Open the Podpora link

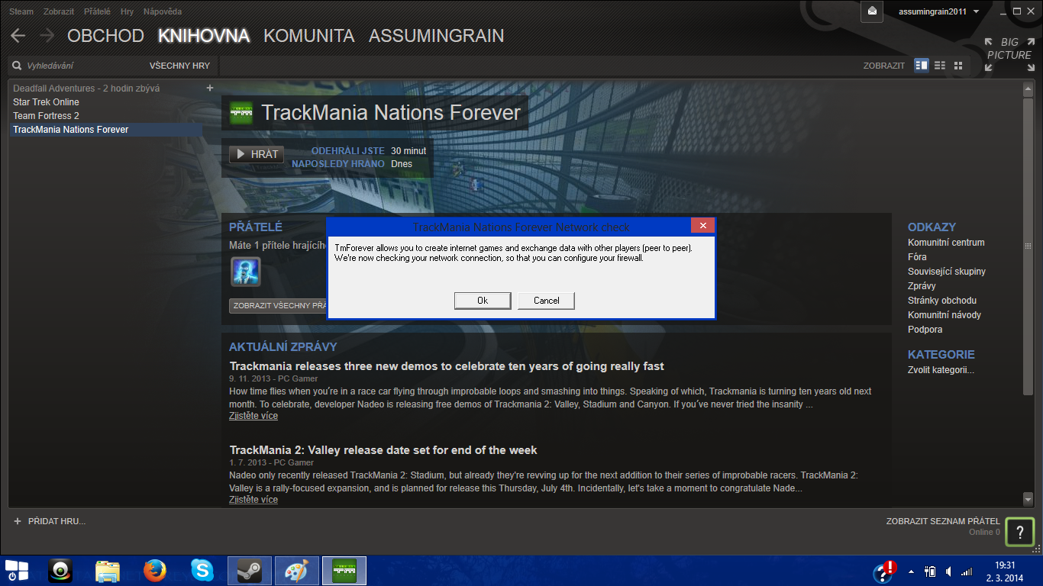coord(925,330)
